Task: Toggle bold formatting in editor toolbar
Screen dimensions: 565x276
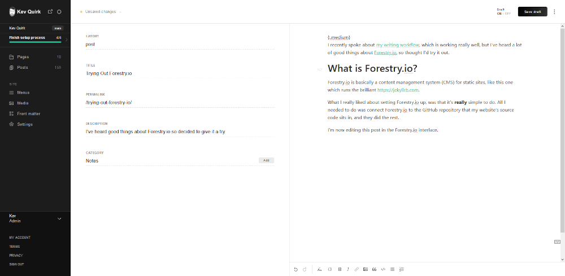Action: [340, 269]
